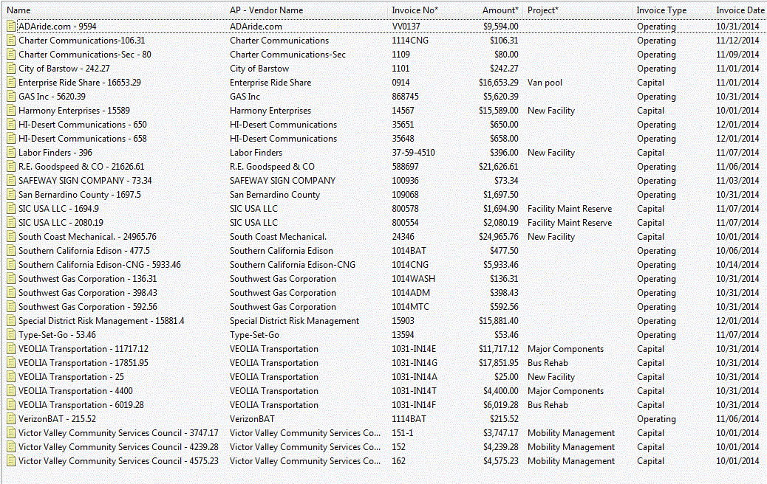Select the icon for Harmony Enterprises - 15589
Screen dimensions: 767x484
(x=11, y=111)
